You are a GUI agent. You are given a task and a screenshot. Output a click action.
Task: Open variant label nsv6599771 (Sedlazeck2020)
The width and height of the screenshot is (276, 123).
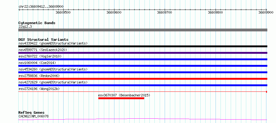[43, 50]
